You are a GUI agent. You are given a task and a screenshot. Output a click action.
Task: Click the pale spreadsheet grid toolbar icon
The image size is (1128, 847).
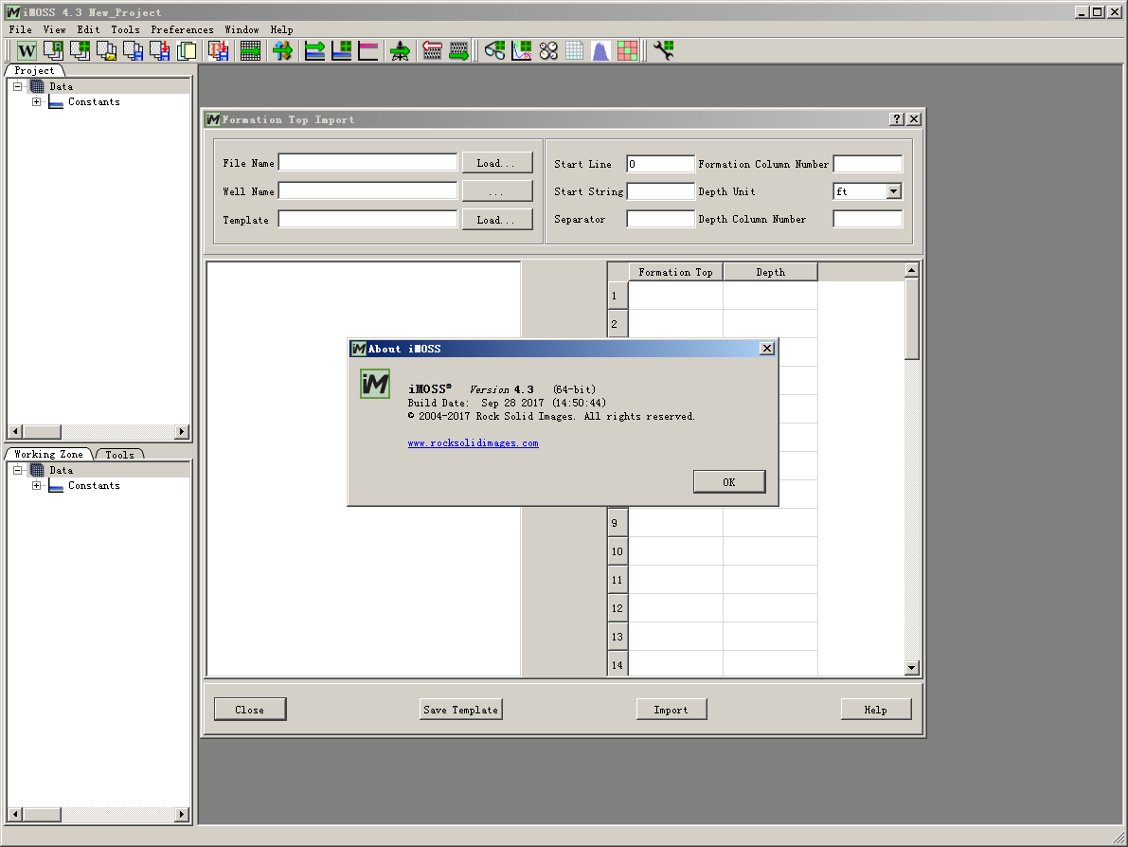click(574, 50)
